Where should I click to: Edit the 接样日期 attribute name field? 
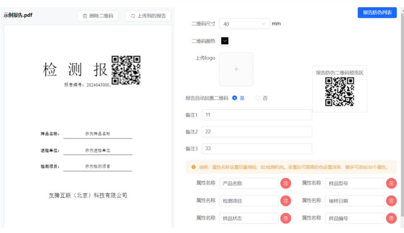[354, 201]
